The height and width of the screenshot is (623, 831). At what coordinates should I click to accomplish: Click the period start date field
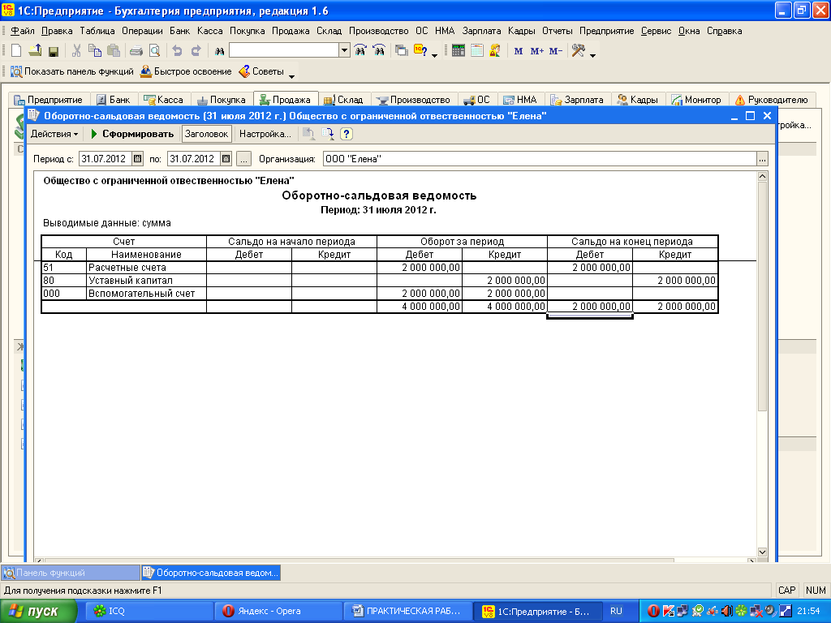click(105, 158)
